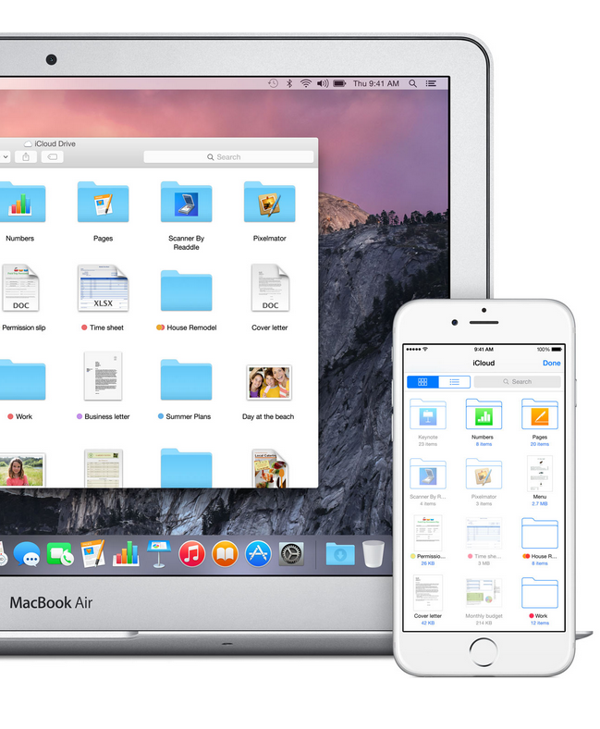Image resolution: width=600 pixels, height=729 pixels.
Task: Open System Preferences in the Dock
Action: [291, 554]
